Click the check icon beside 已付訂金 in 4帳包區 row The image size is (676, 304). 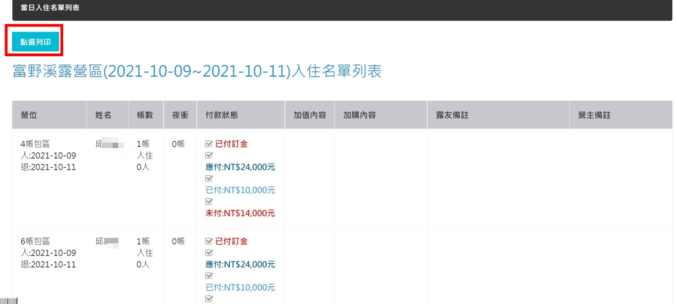click(x=209, y=144)
